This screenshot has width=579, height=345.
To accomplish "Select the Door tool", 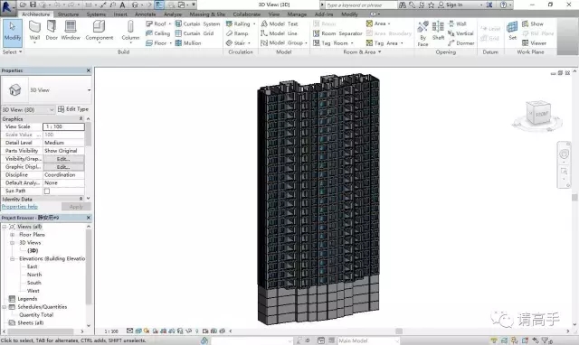I will click(52, 31).
